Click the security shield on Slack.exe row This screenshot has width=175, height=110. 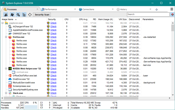click(48, 93)
